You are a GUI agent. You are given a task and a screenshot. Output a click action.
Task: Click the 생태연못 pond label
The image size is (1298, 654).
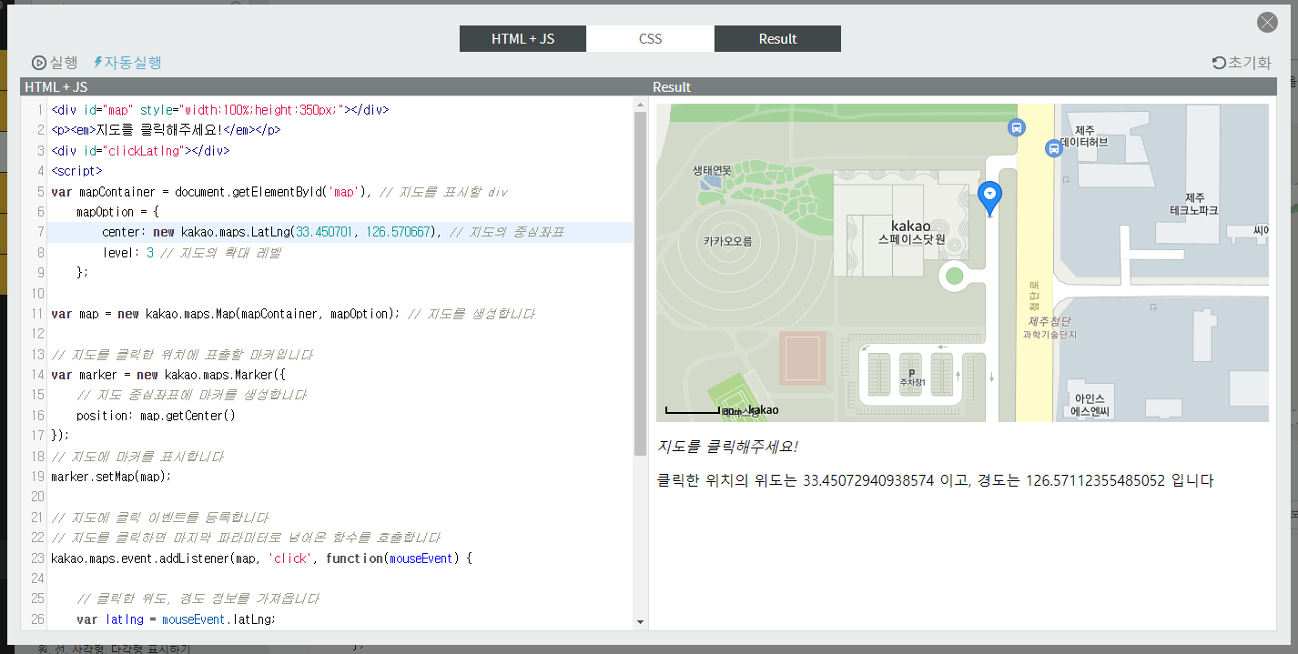click(712, 170)
